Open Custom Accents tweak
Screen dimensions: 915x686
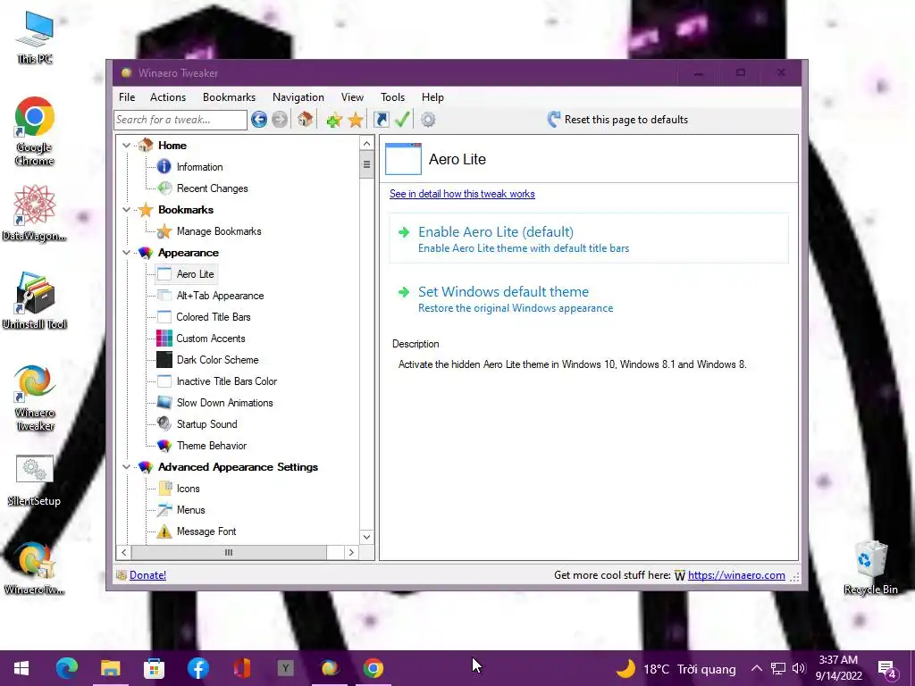tap(211, 339)
